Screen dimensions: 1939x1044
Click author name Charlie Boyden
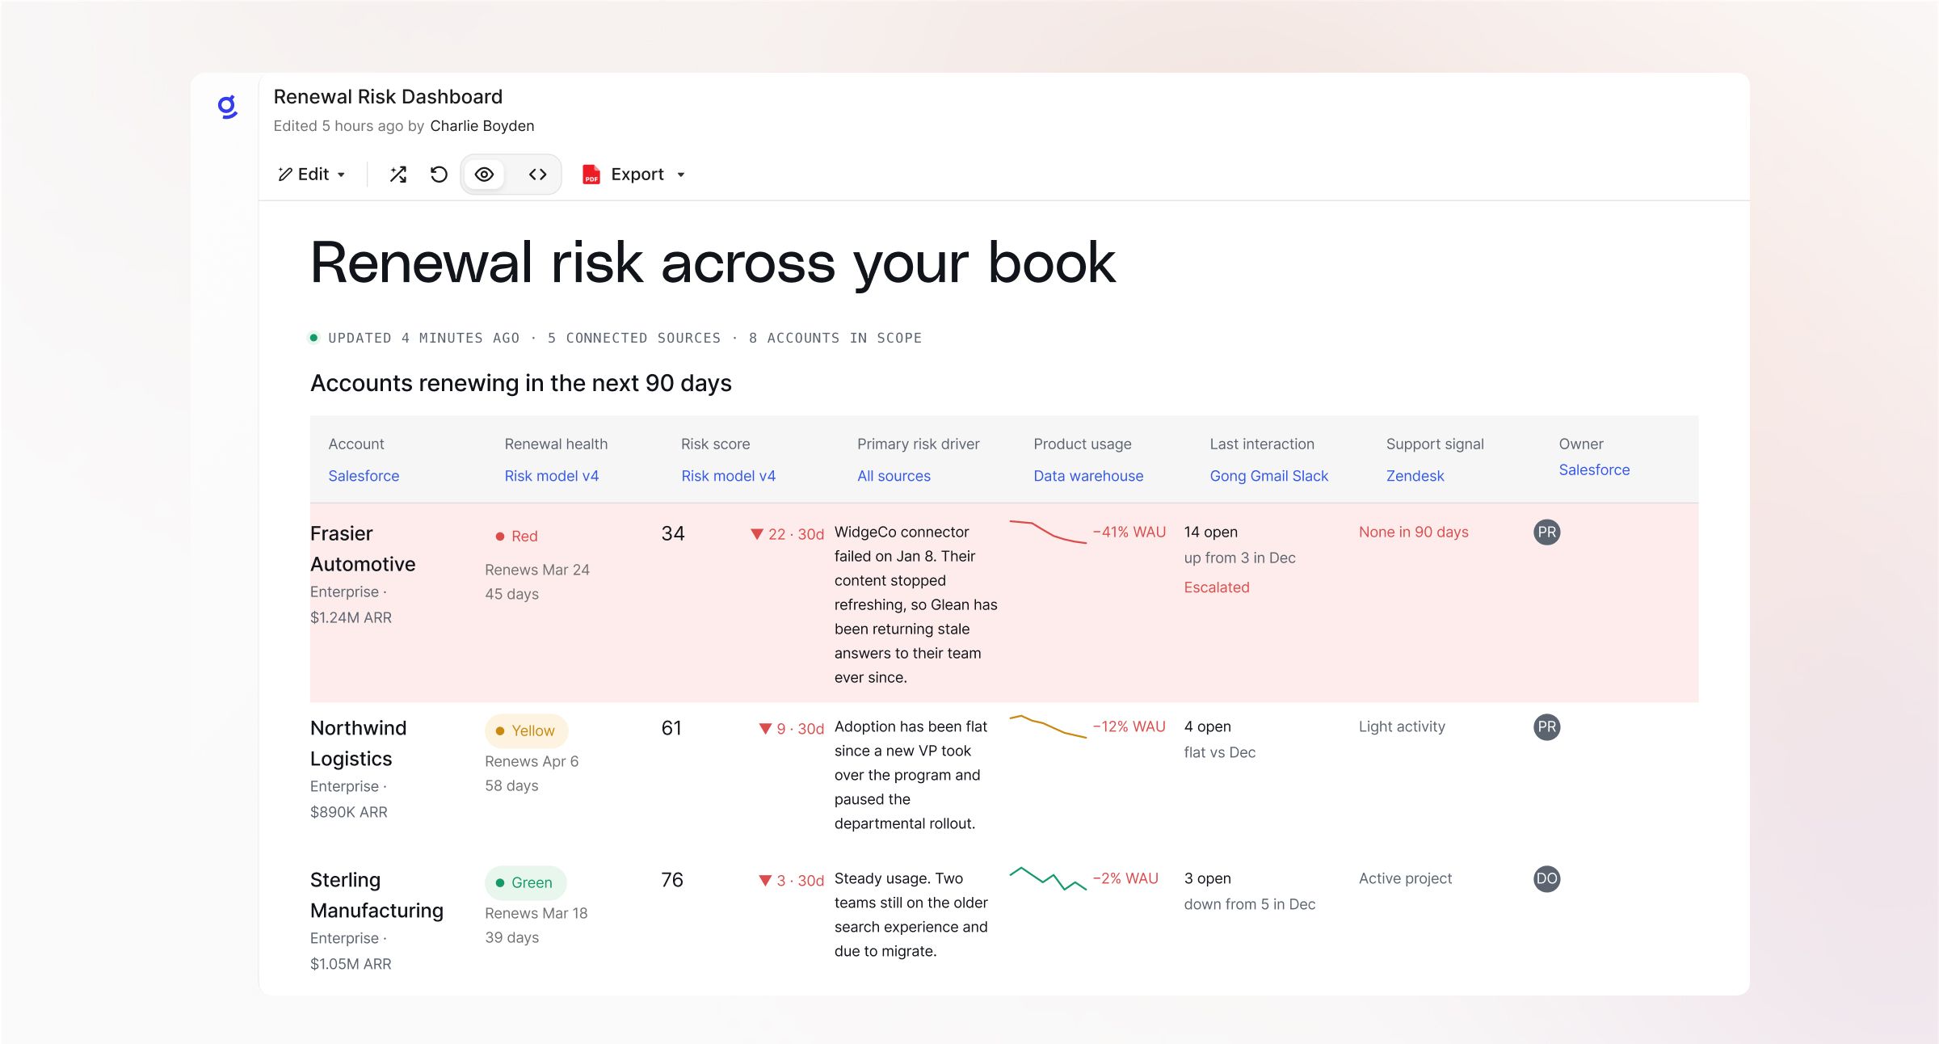(x=482, y=126)
